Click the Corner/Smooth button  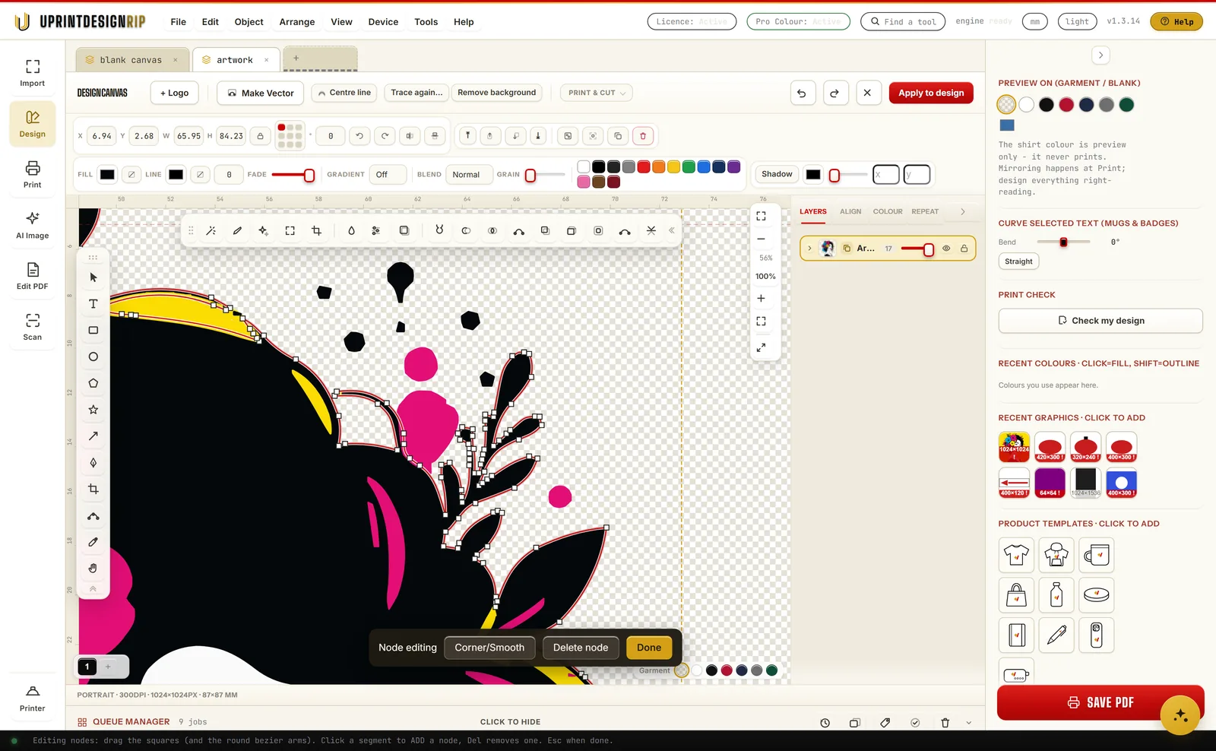click(489, 648)
